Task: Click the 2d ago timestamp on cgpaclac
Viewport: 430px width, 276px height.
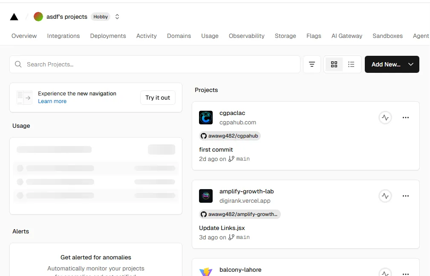Action: coord(208,159)
